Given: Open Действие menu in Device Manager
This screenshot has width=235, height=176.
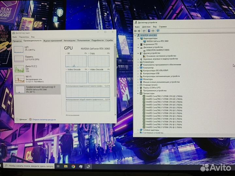Looking at the screenshot, I should 146,27.
